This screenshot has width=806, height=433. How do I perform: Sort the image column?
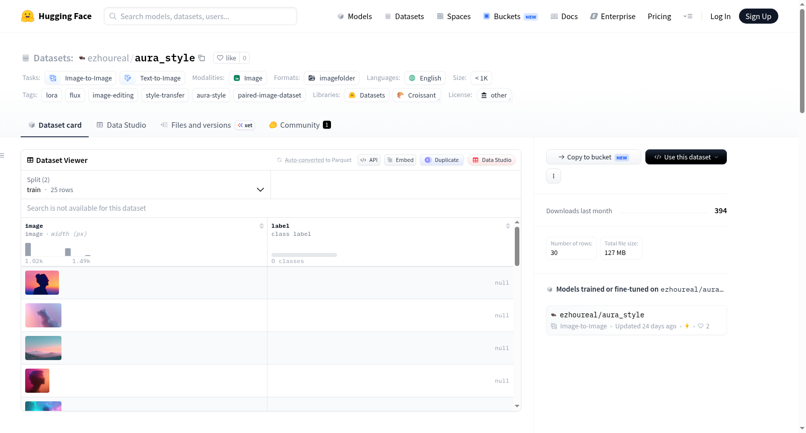pos(261,226)
